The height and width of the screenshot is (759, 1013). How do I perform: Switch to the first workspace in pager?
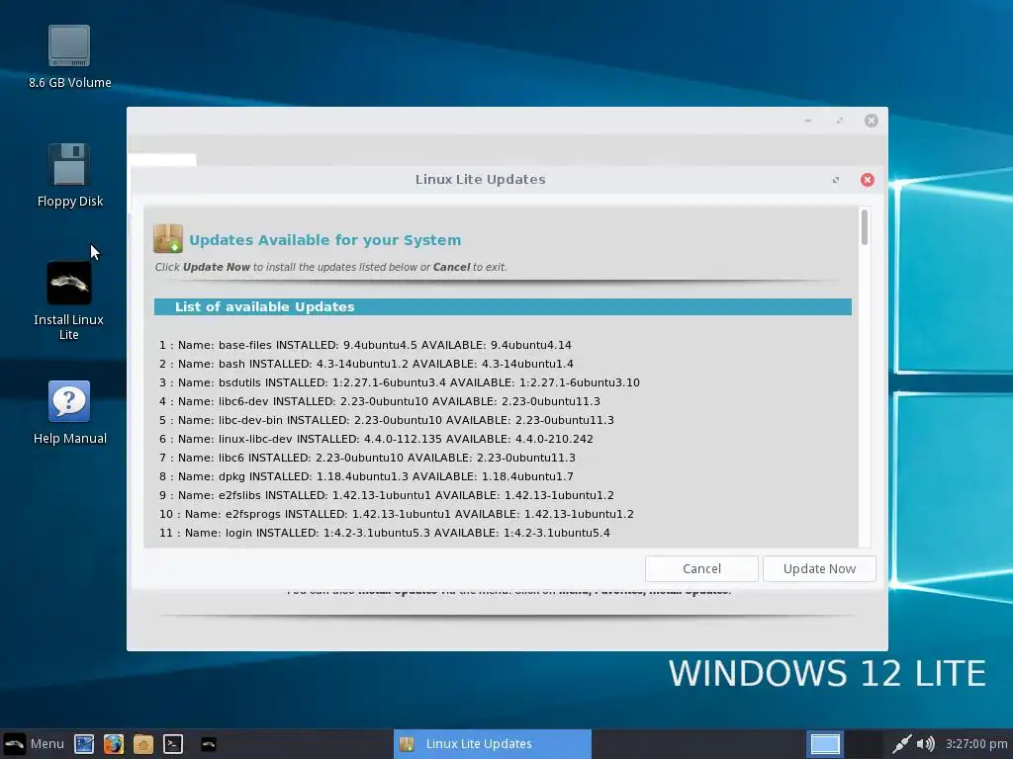(x=825, y=743)
